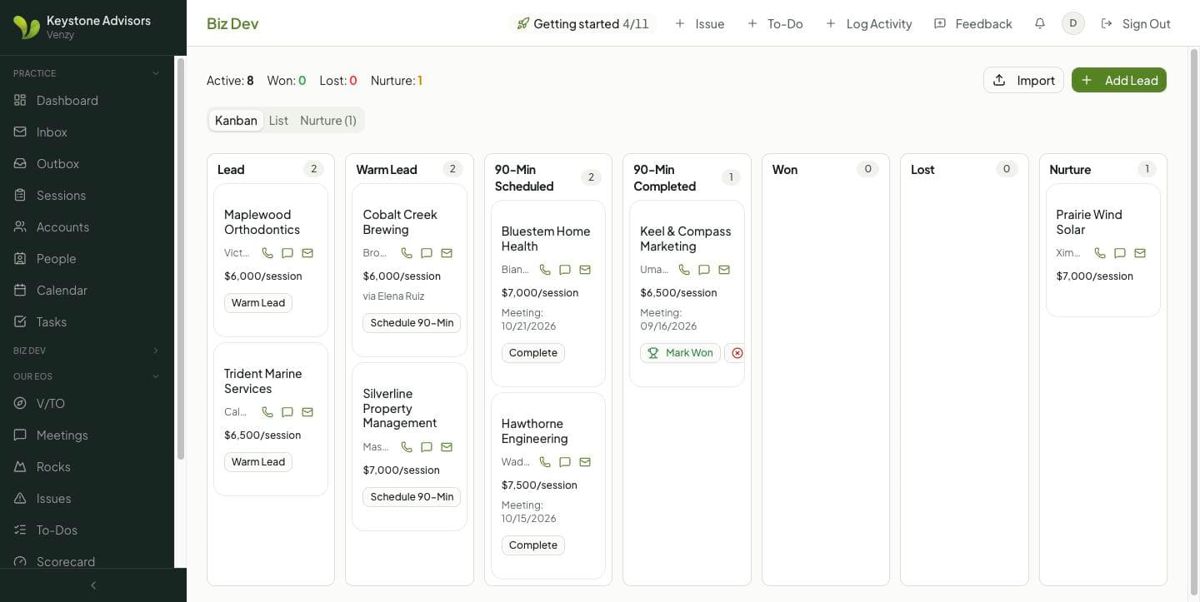Open the Nurture (1) tab
1200x602 pixels.
coord(328,120)
